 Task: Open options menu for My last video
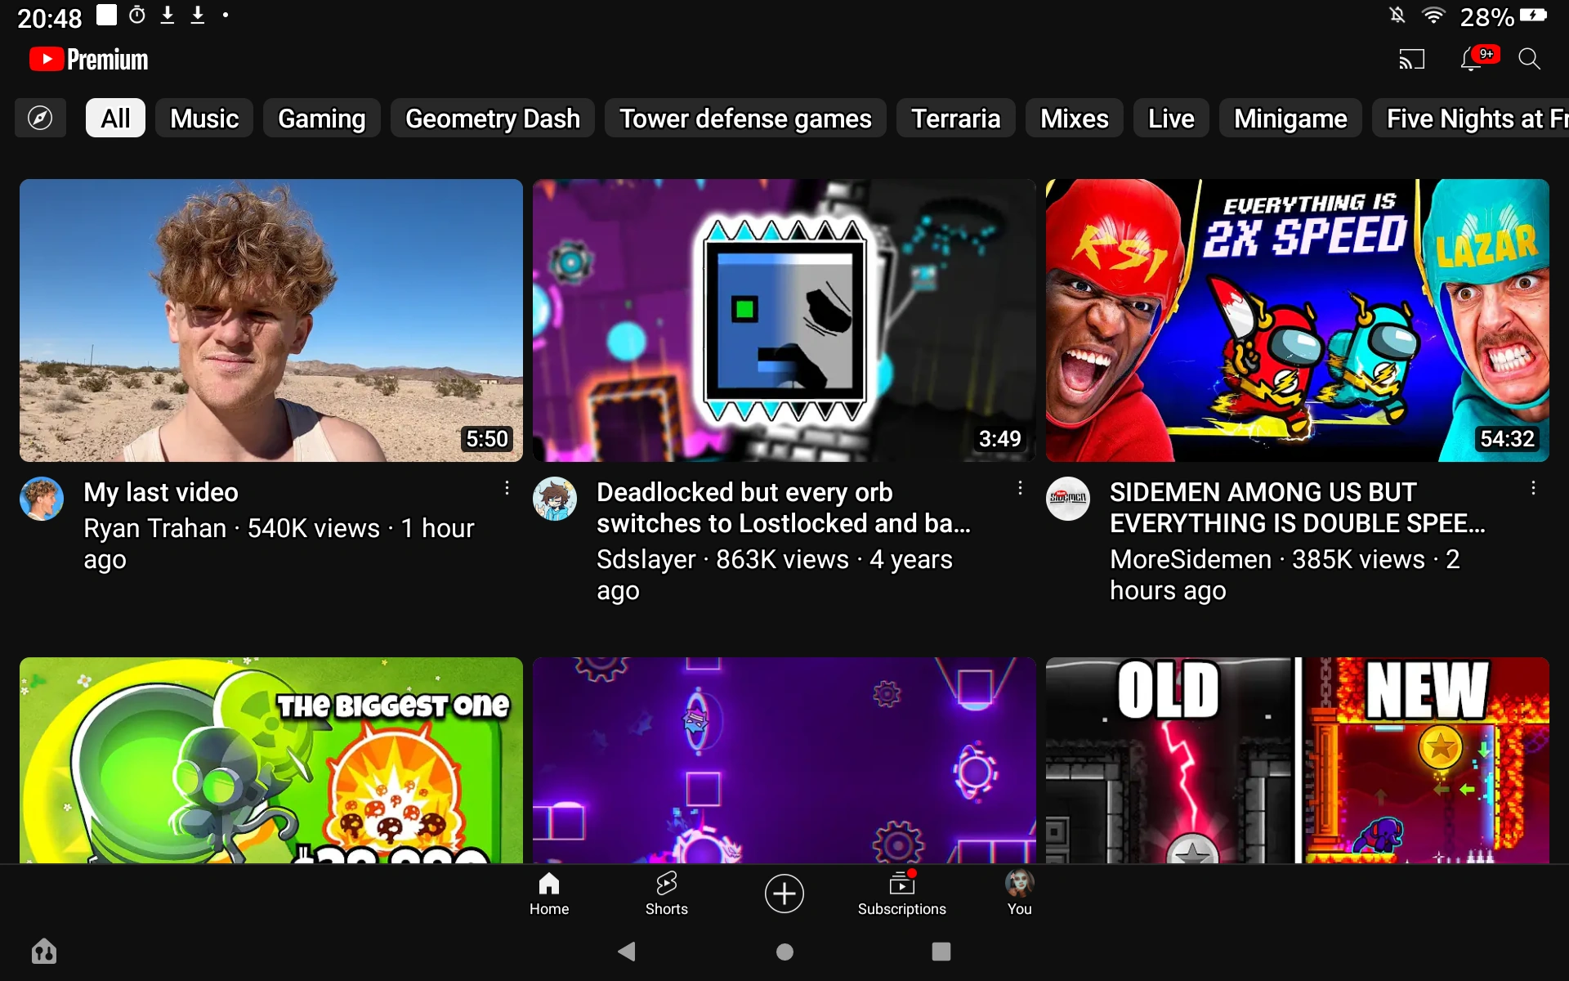pos(507,489)
